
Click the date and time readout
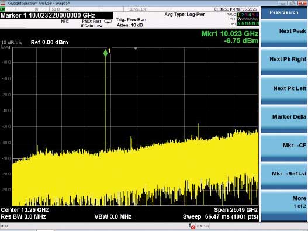[x=236, y=9]
